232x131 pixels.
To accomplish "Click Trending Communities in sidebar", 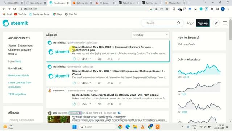I will click(21, 120).
